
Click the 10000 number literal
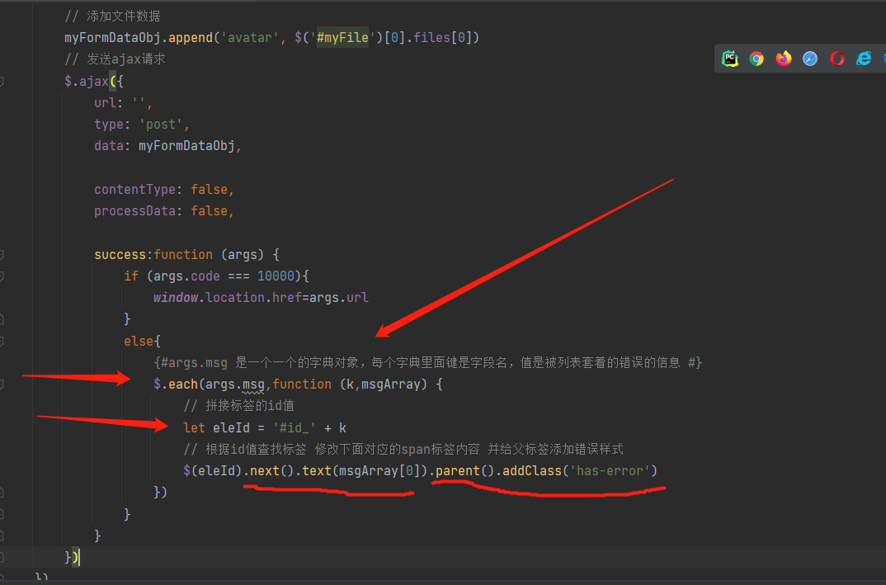276,276
